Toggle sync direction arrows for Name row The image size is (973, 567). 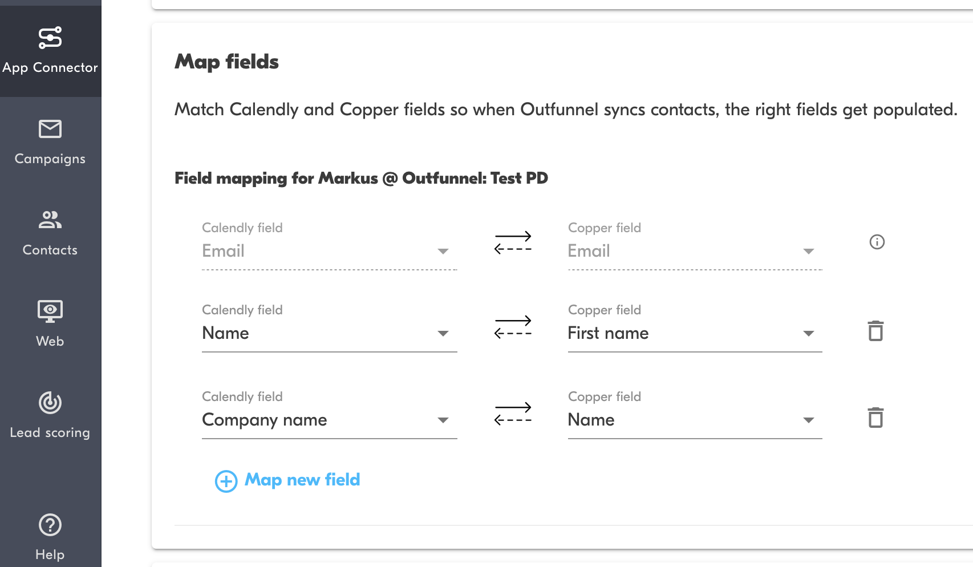point(513,327)
